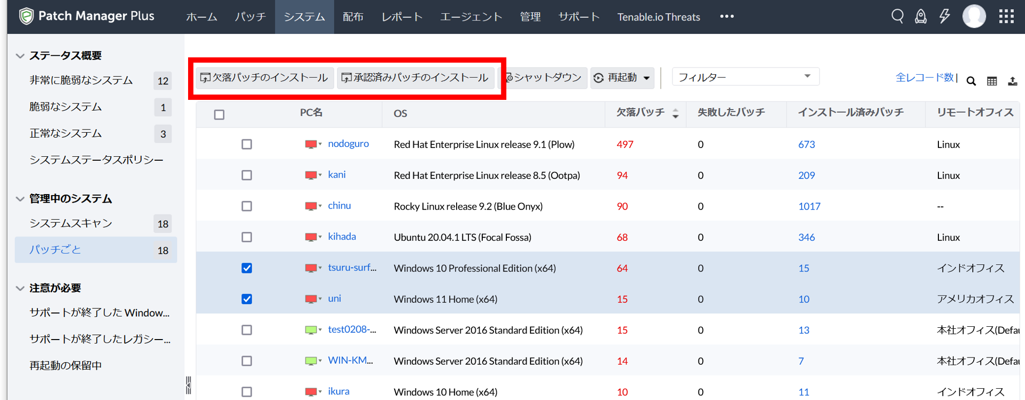Select パッチごと in sidebar
Viewport: 1025px width, 400px height.
96,250
